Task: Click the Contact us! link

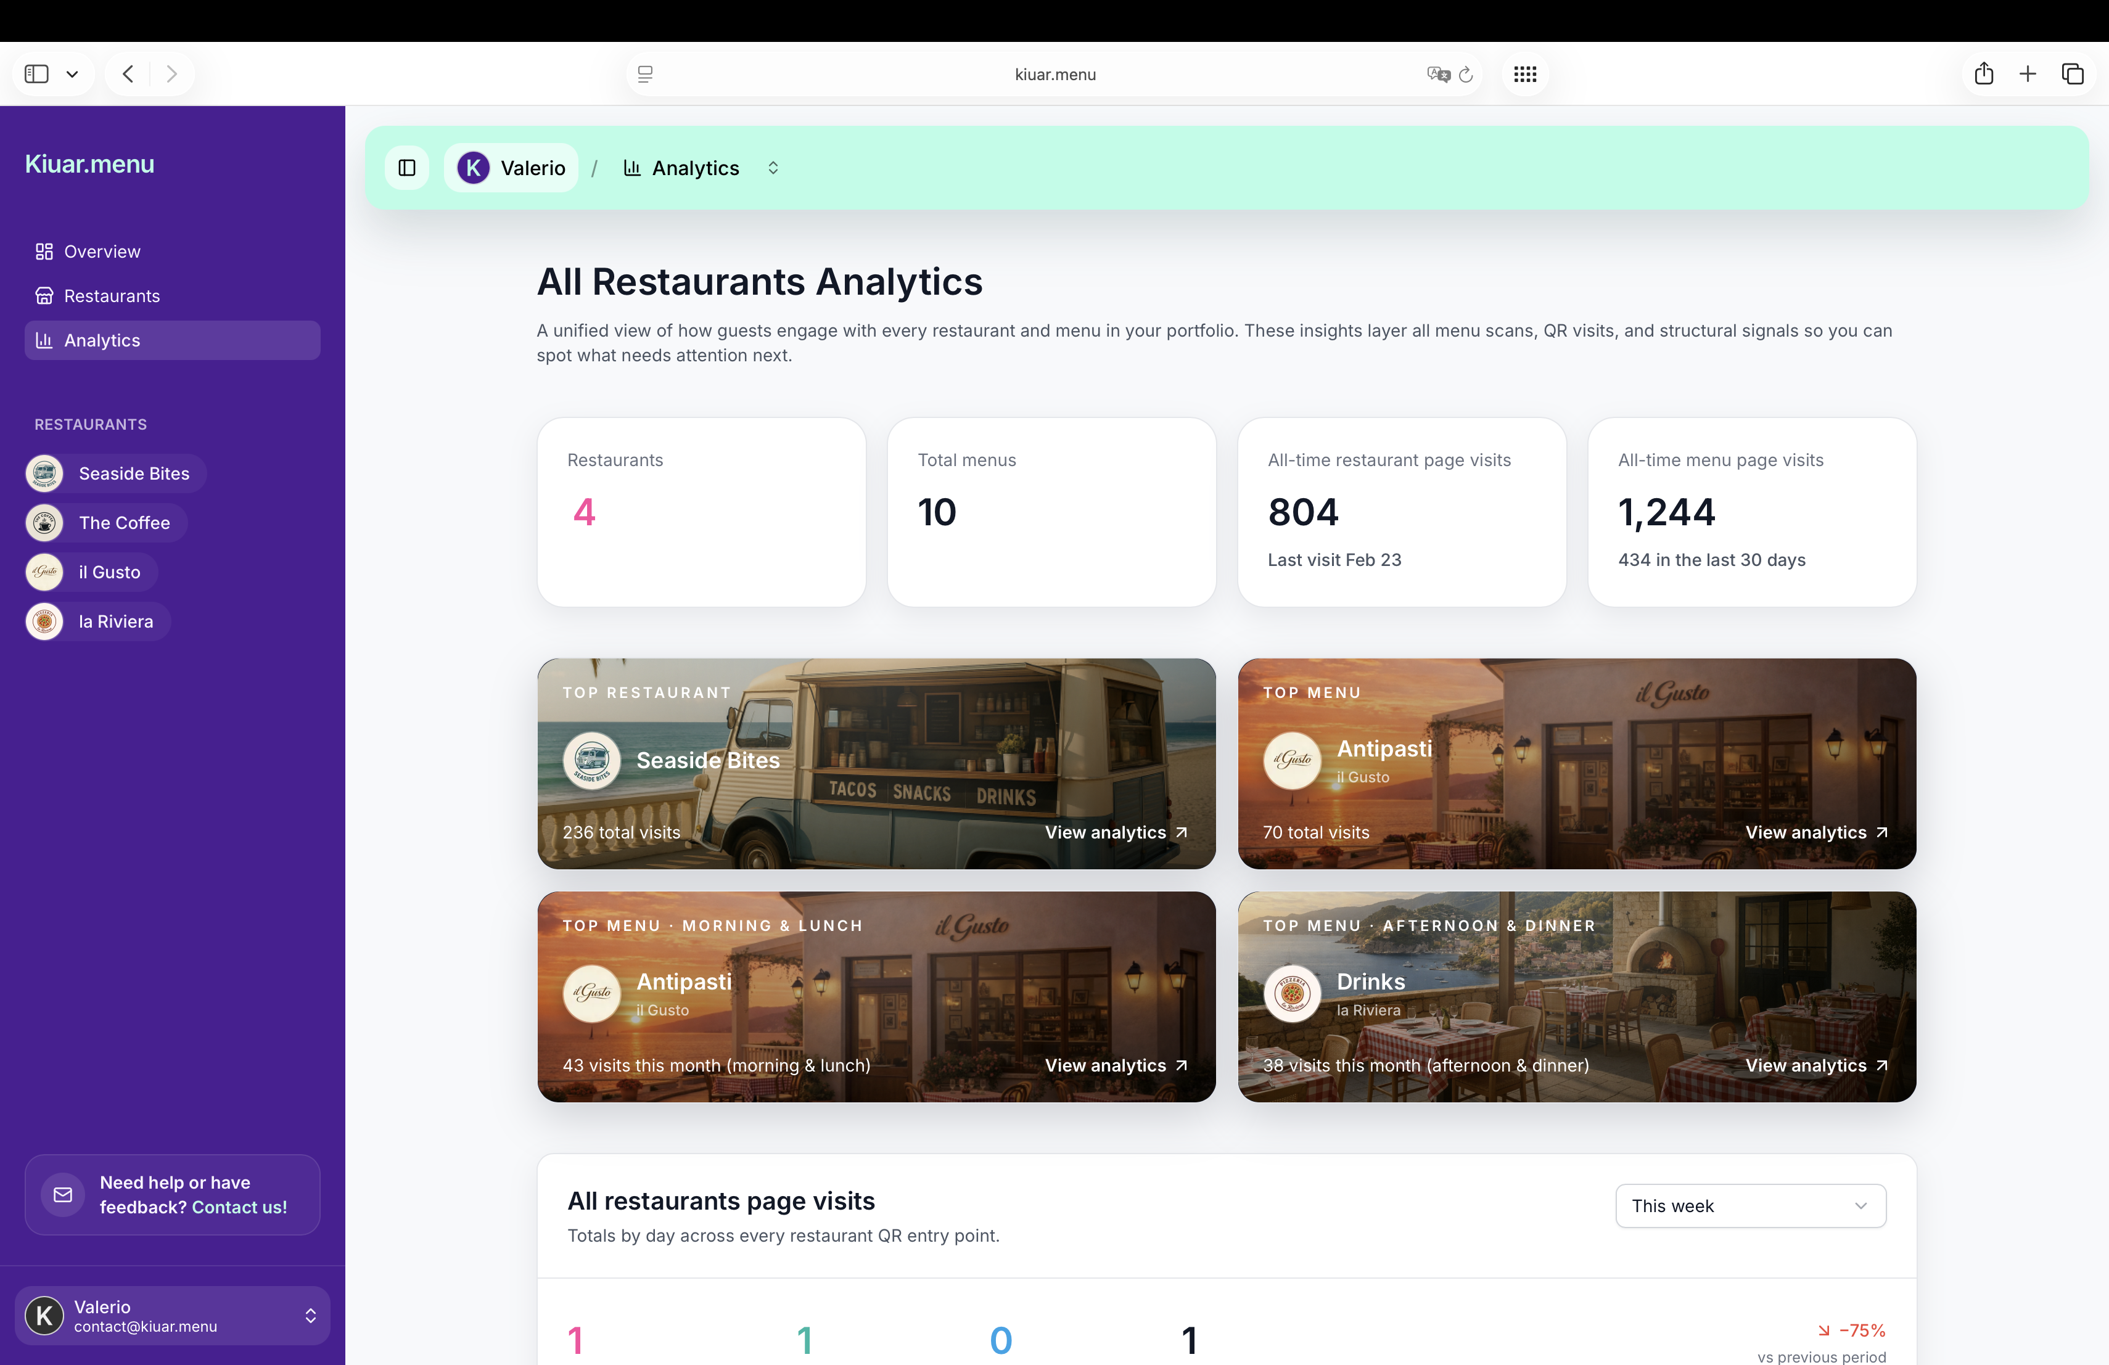Action: click(239, 1207)
